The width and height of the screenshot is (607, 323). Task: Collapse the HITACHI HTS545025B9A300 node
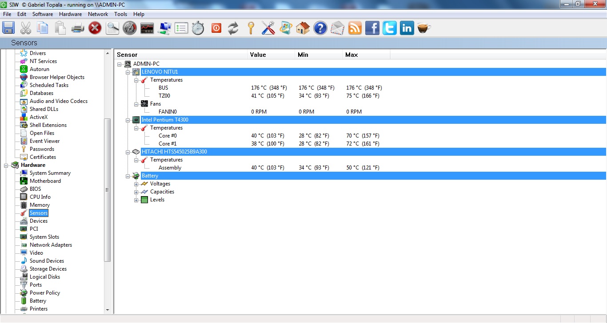pos(128,152)
